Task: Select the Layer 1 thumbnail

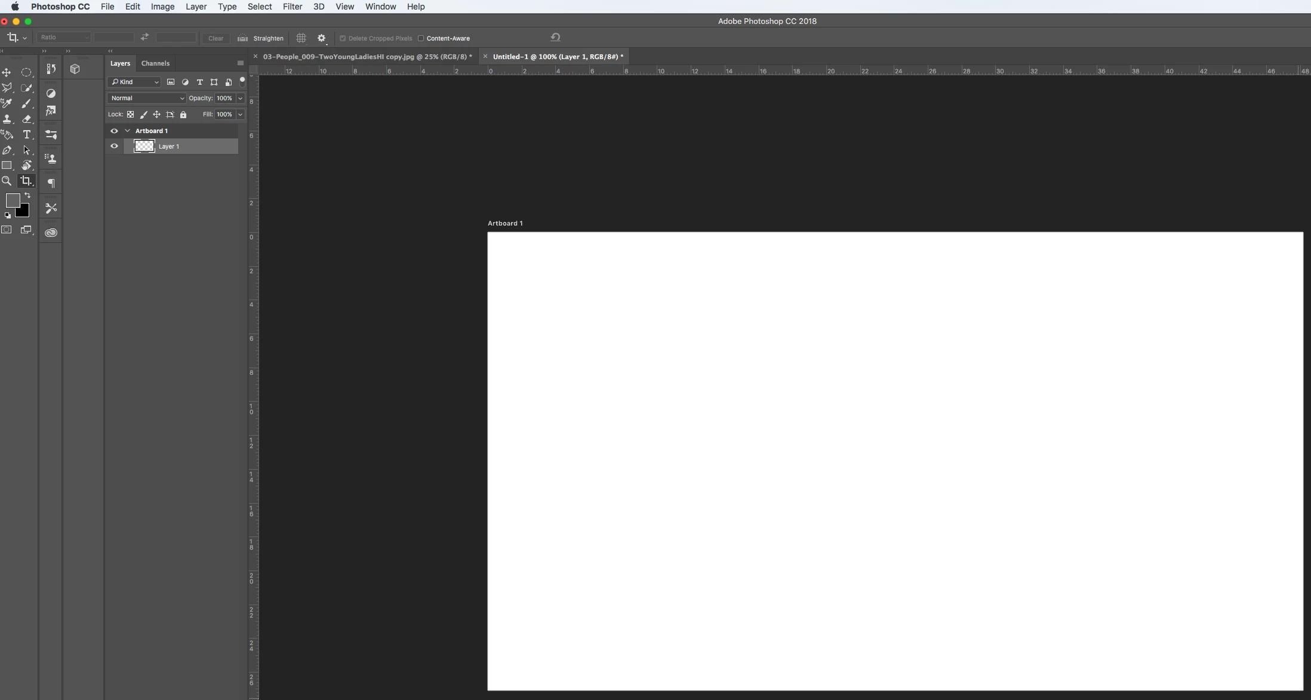Action: tap(144, 146)
